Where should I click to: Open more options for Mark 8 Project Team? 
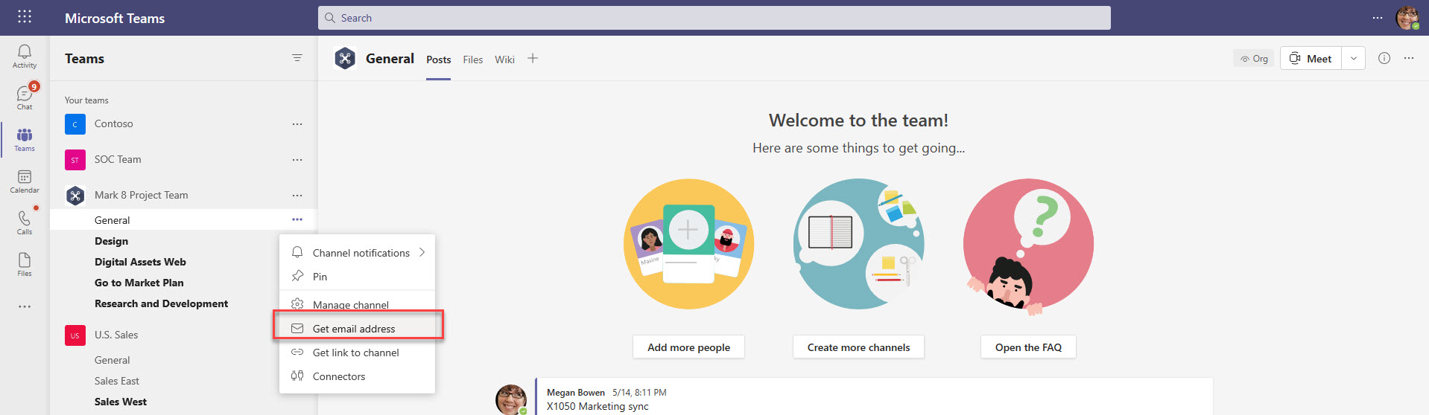point(297,196)
